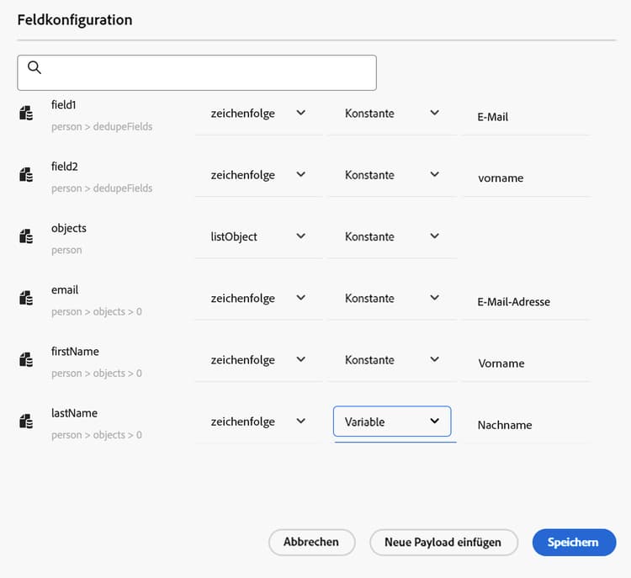
Task: Expand the email Konstante dropdown
Action: 392,299
